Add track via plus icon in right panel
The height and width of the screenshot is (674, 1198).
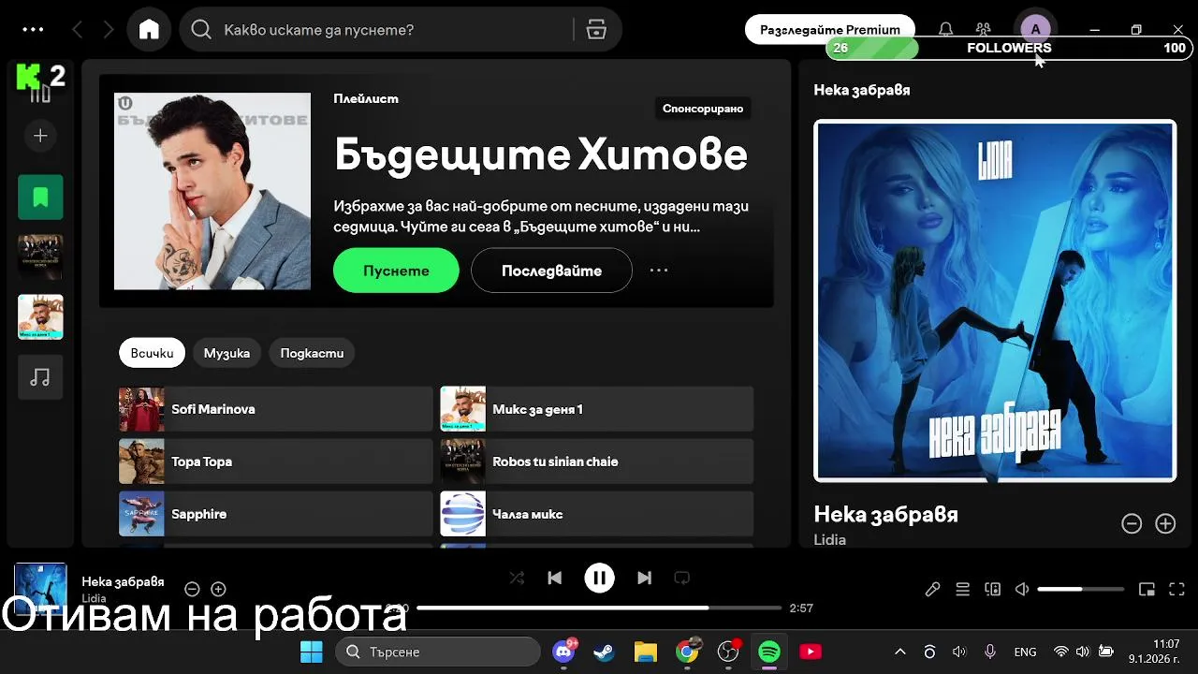tap(1165, 524)
